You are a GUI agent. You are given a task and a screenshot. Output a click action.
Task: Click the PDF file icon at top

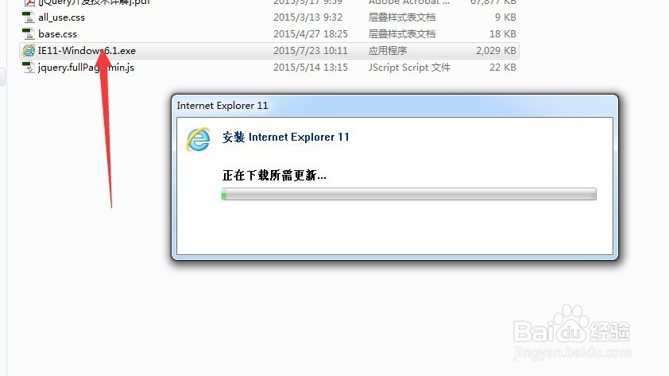[x=28, y=2]
